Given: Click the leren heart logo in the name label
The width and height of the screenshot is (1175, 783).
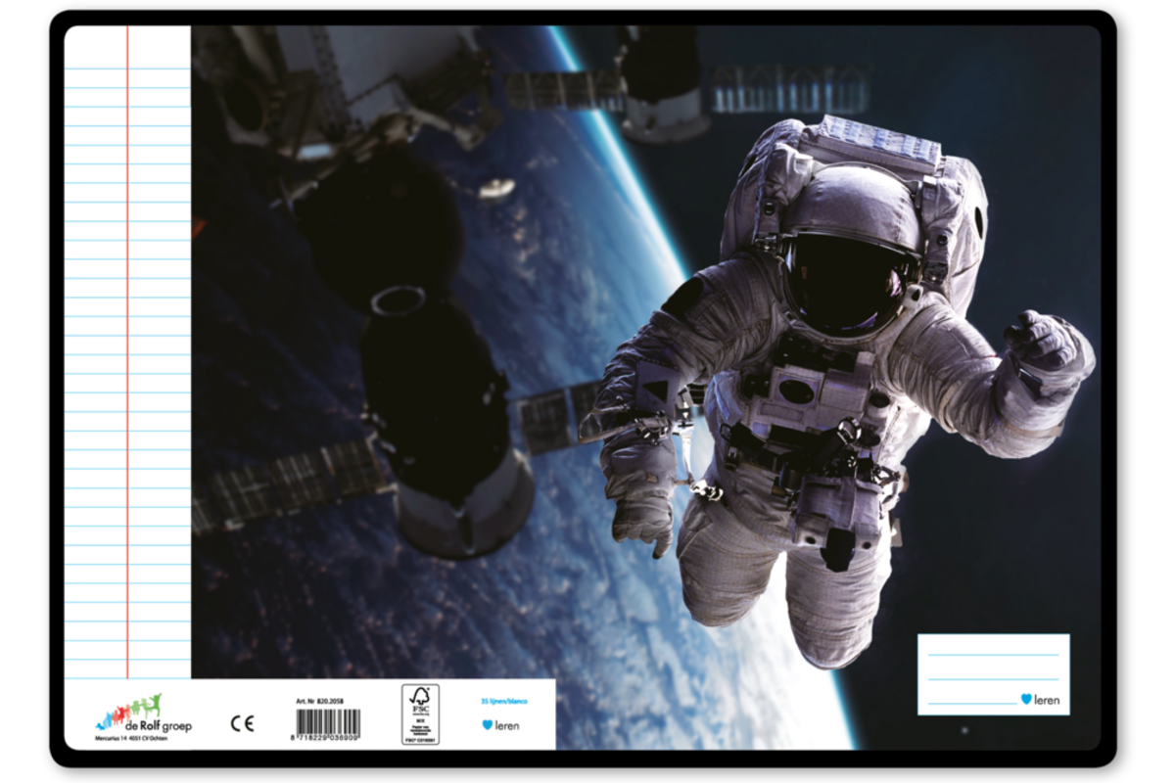Looking at the screenshot, I should pyautogui.click(x=1040, y=700).
